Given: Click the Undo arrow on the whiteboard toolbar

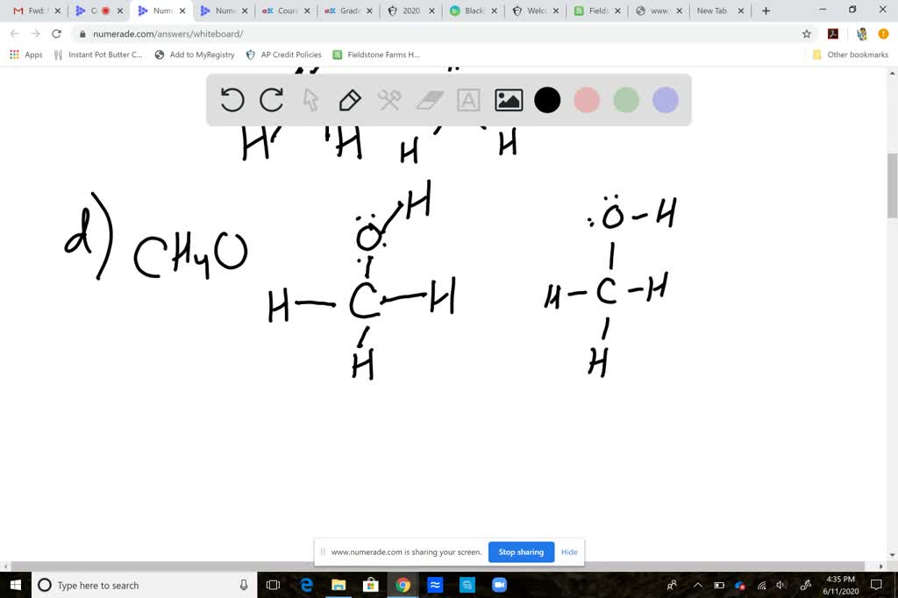Looking at the screenshot, I should (x=232, y=100).
